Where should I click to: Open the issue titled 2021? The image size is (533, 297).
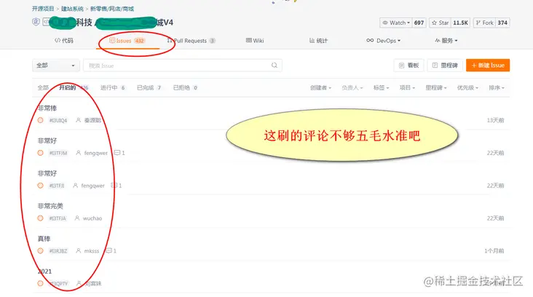pyautogui.click(x=44, y=272)
